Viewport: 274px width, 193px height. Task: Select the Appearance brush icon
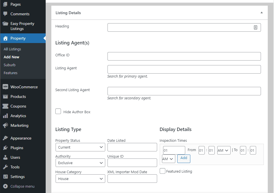[x=5, y=138]
